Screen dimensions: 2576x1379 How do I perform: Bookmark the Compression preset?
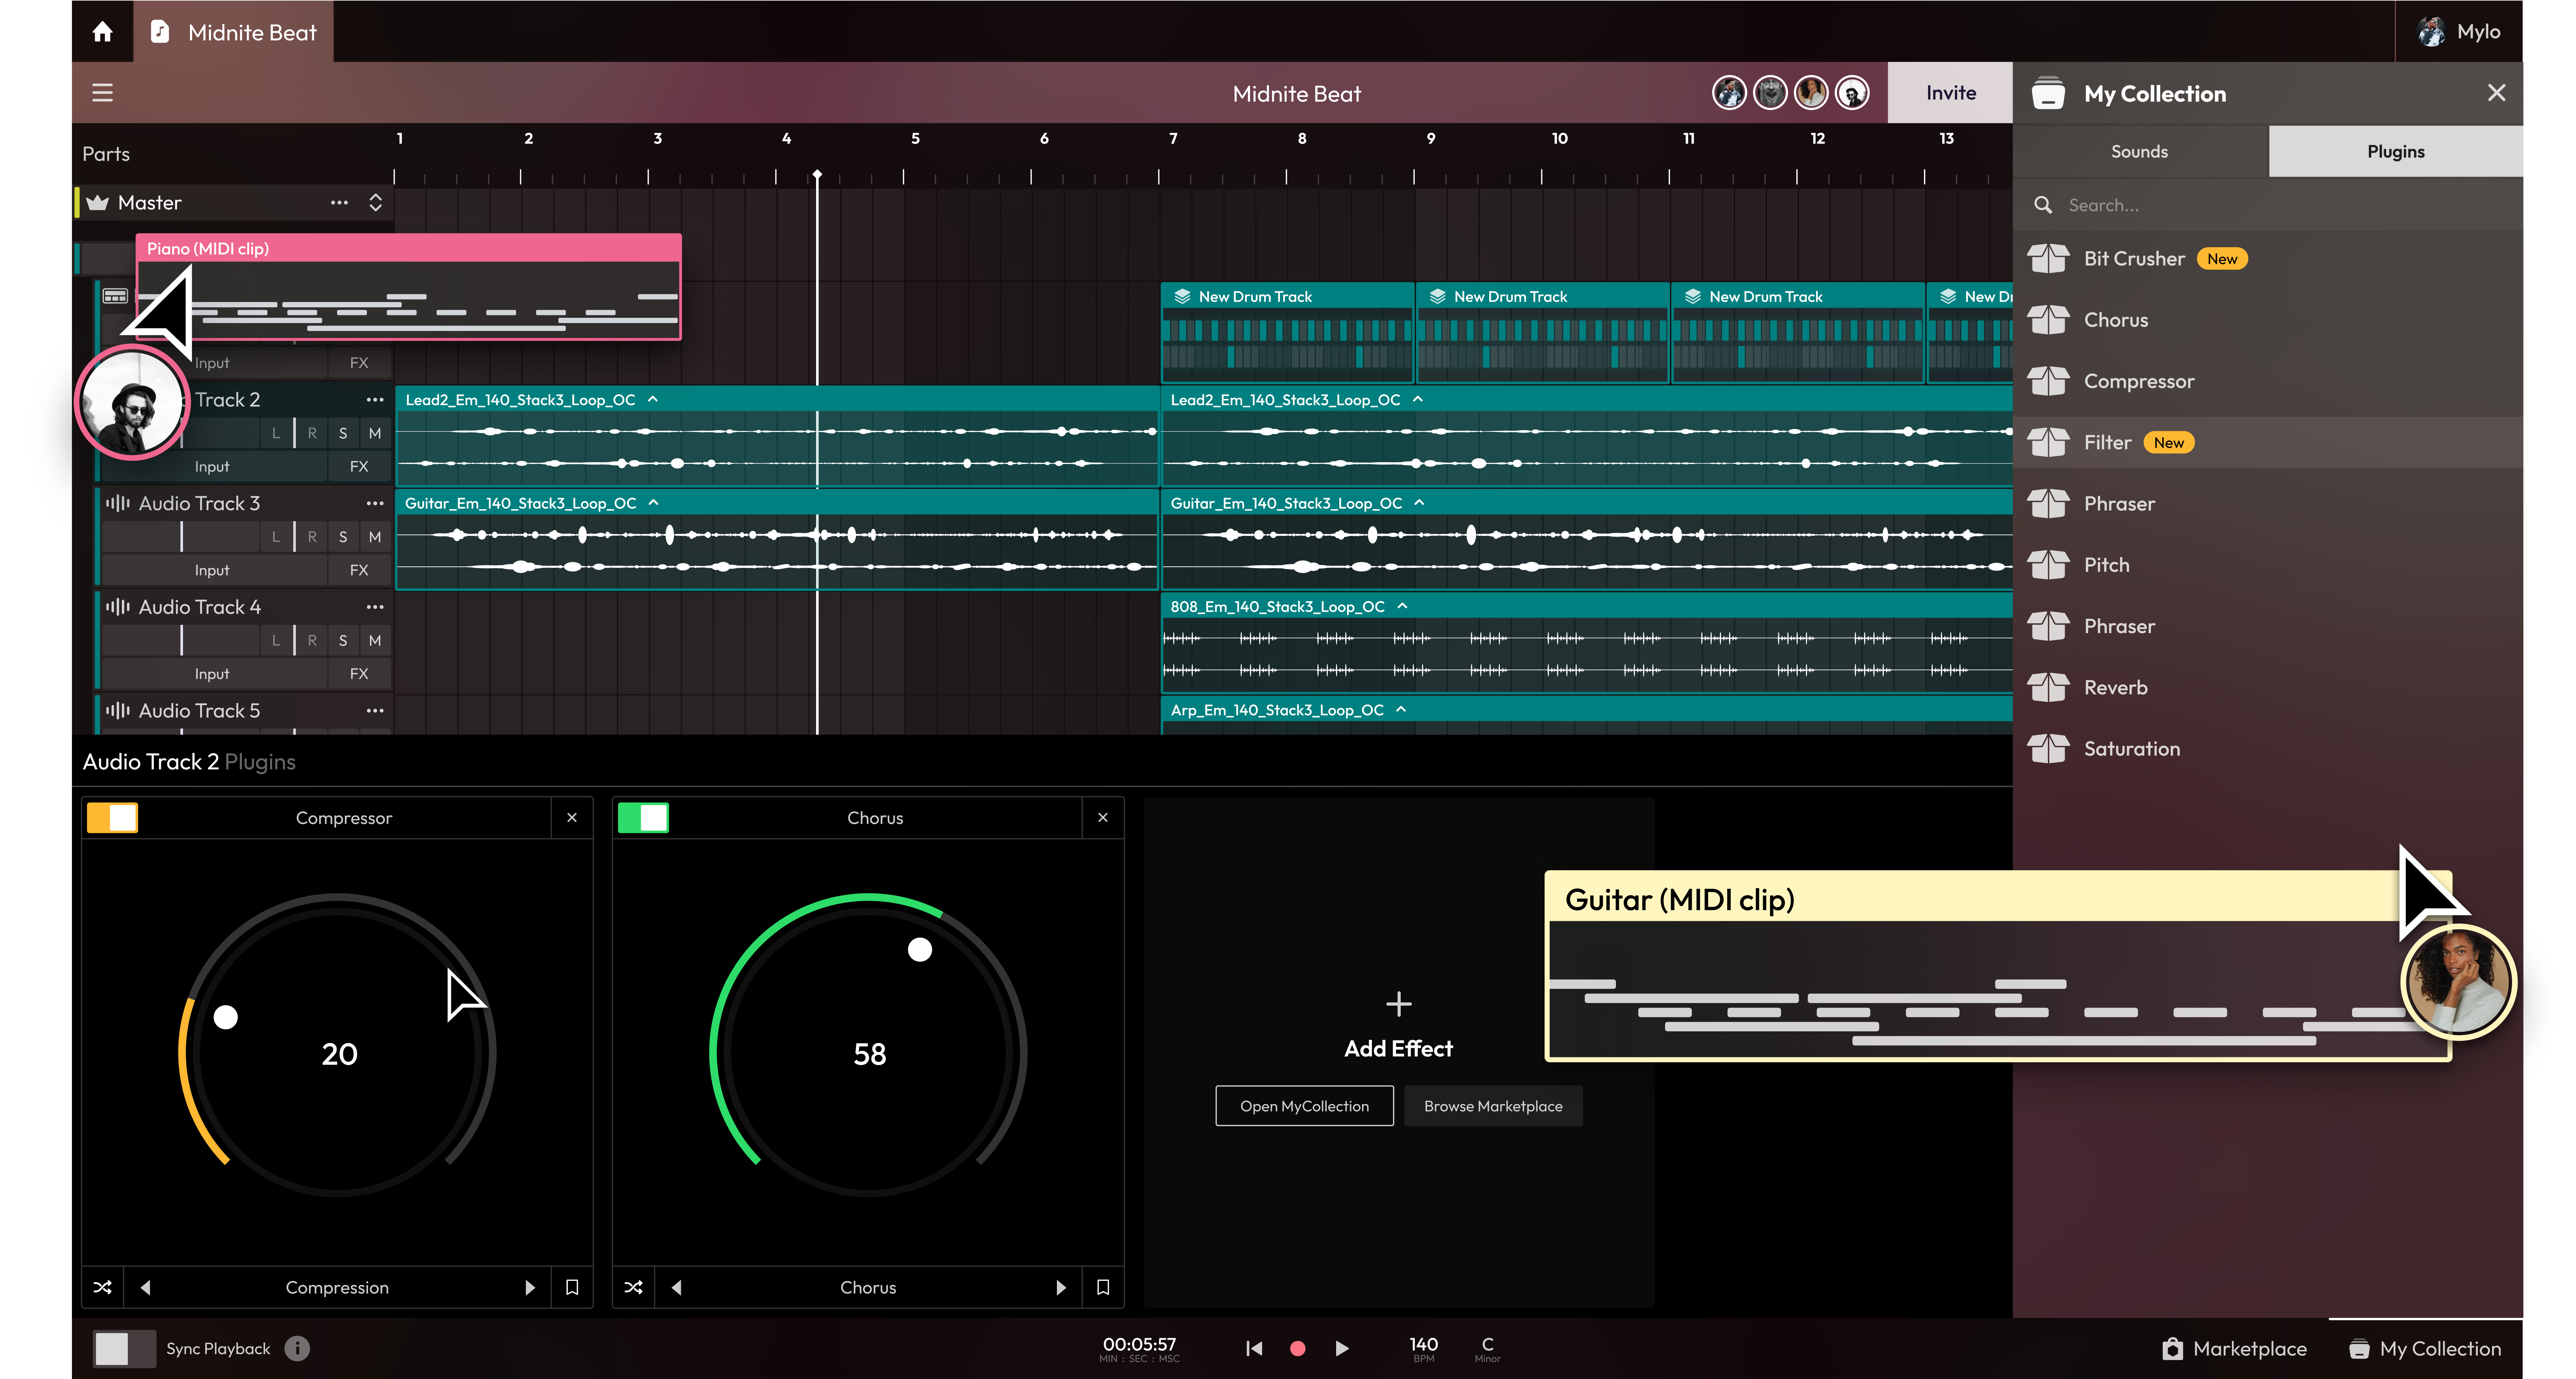(572, 1288)
